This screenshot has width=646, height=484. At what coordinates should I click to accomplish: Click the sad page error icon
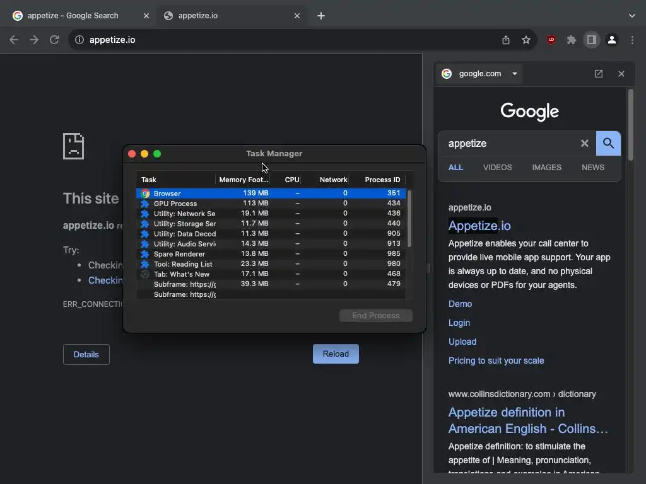[x=73, y=146]
